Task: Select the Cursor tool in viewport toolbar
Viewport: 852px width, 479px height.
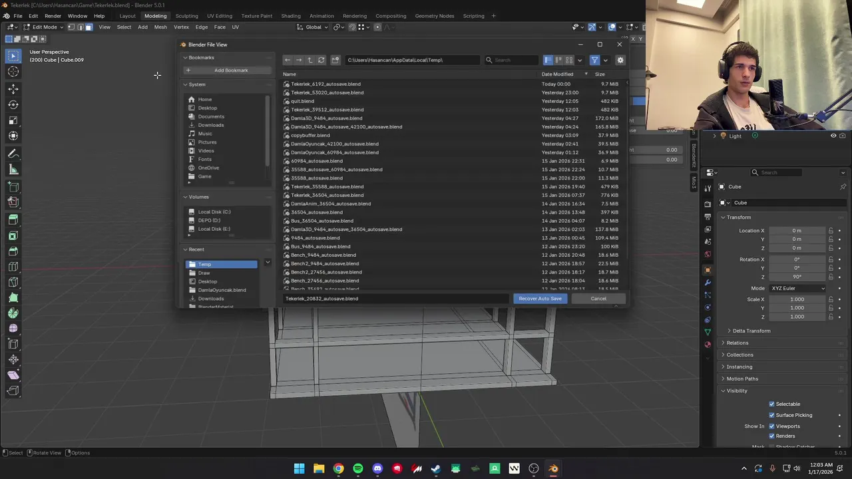Action: 13,72
